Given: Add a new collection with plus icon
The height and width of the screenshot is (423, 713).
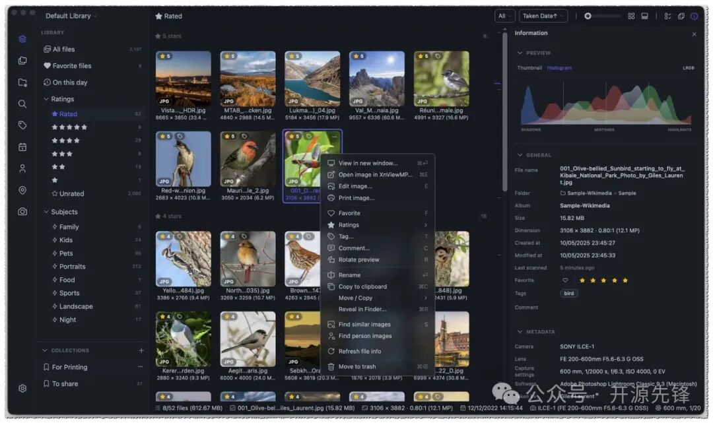Looking at the screenshot, I should (141, 350).
